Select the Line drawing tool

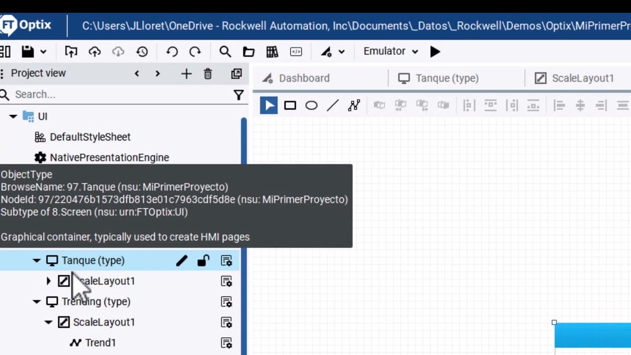(333, 106)
